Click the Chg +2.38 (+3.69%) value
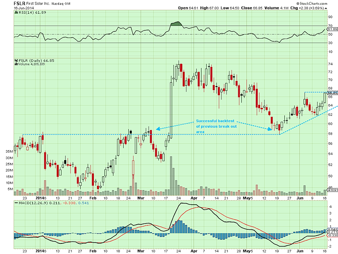 307,8
